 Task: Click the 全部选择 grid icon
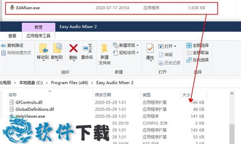click(x=189, y=46)
